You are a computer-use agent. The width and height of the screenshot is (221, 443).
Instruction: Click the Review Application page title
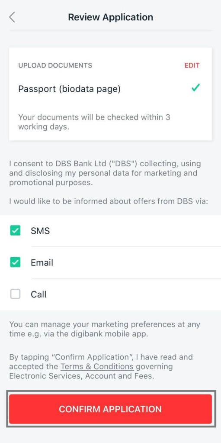[111, 17]
